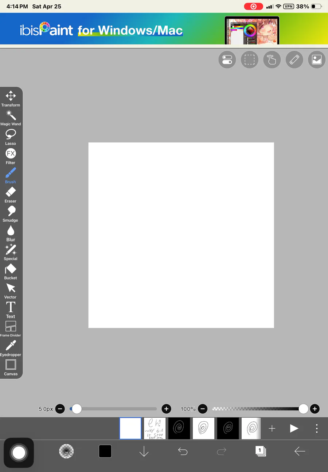This screenshot has height=472, width=328.
Task: Increase brush thickness with plus button
Action: click(166, 409)
